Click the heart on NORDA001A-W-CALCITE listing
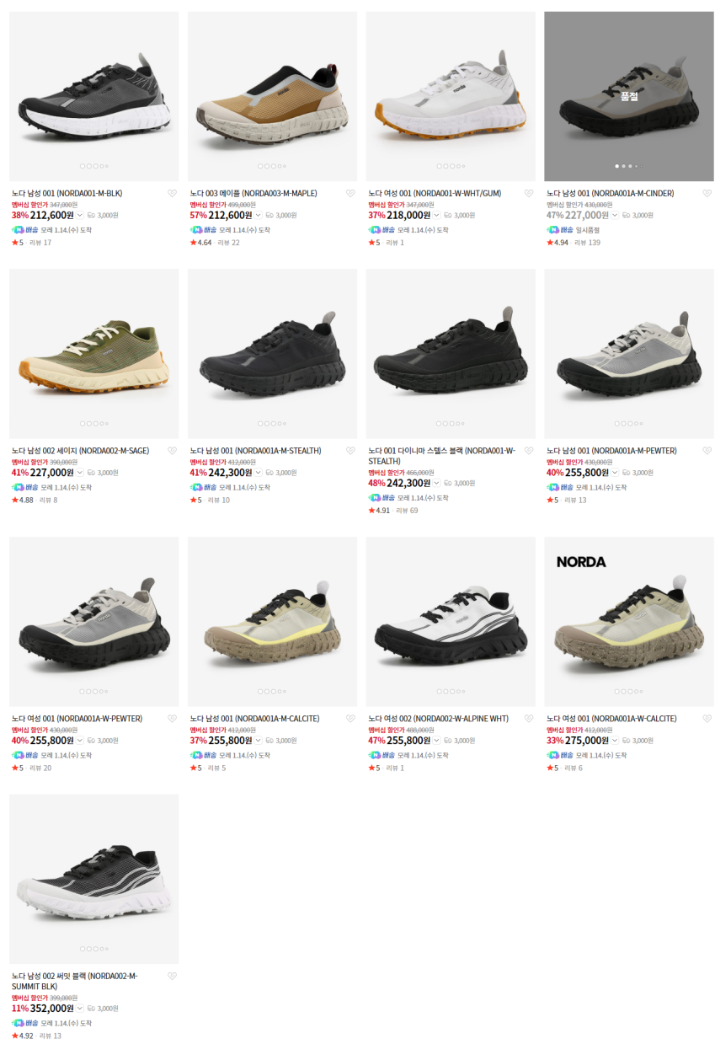The height and width of the screenshot is (1044, 715). [x=707, y=719]
